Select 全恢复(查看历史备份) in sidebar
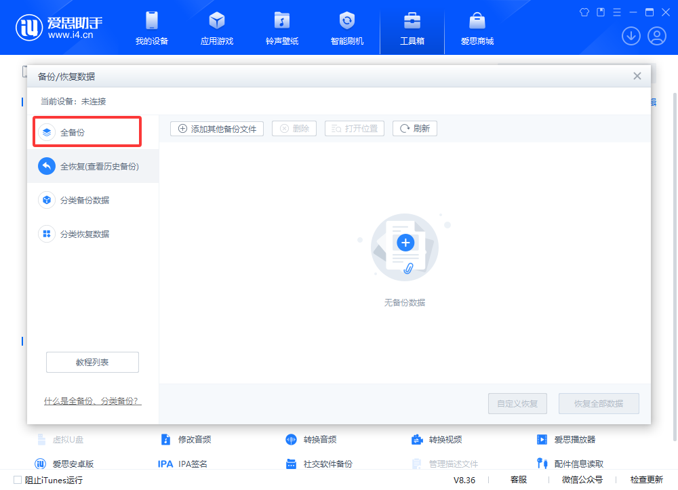Screen dimensions: 678x490 point(93,166)
